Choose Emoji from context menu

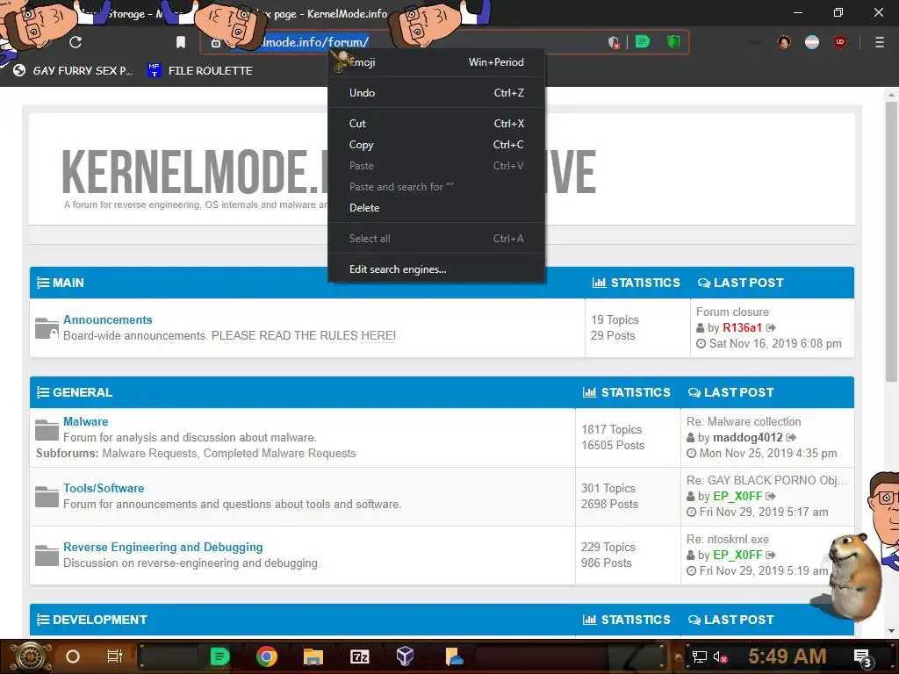tap(436, 62)
